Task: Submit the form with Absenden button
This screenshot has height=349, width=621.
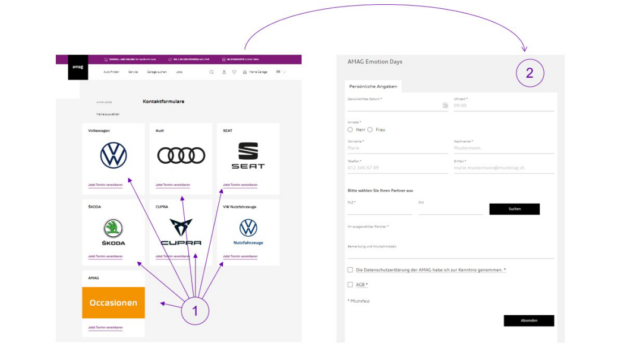Action: tap(529, 321)
